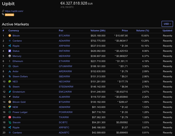
Task: Click the Bitcoin coin icon in row 1
Action: [x=10, y=36]
